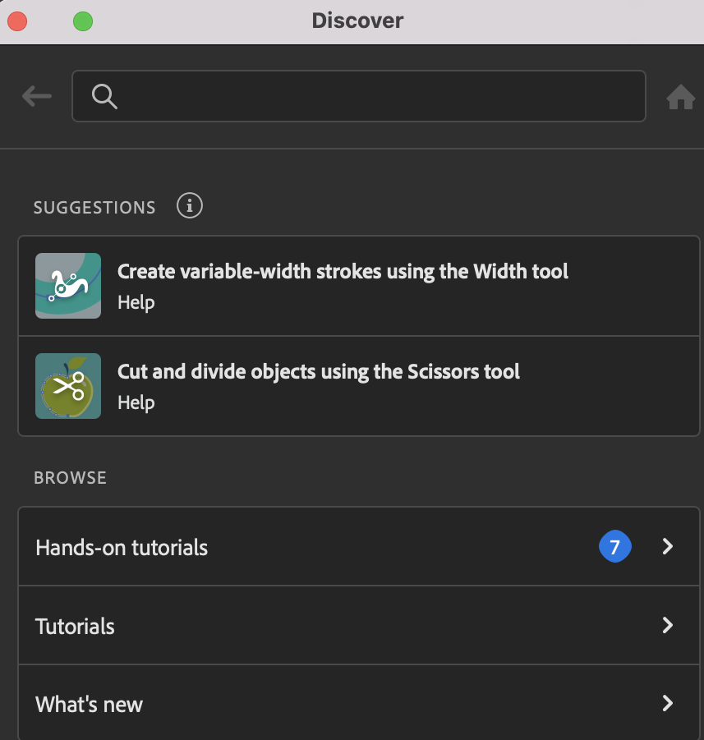Click the home icon

(x=680, y=98)
